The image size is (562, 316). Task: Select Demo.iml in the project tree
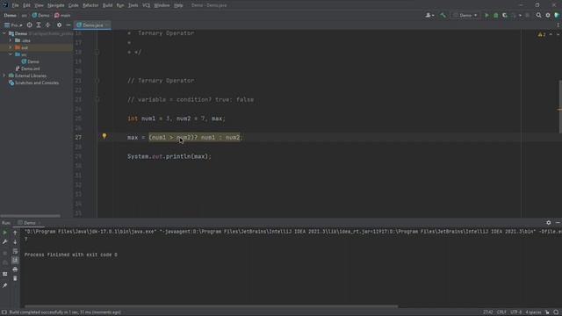28,68
